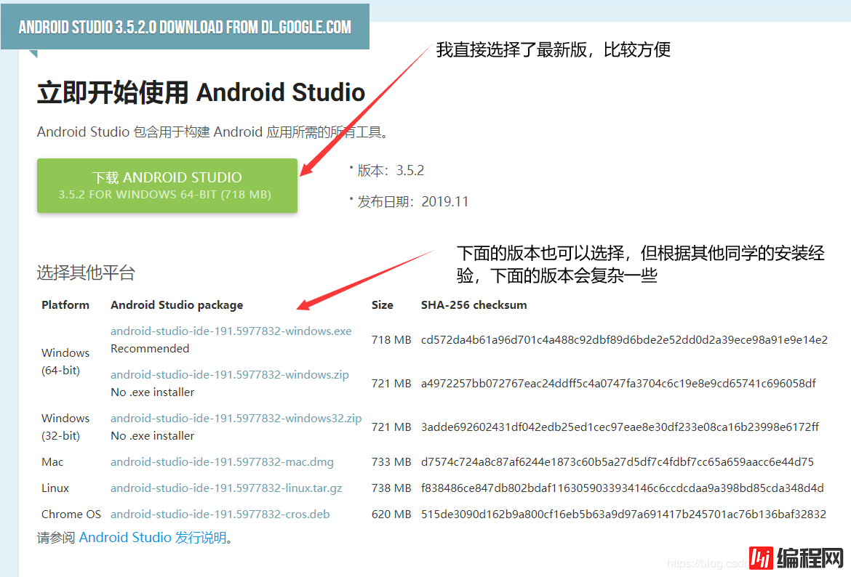Download android-studio-ide-191.5977832-cros.deb package
Image resolution: width=851 pixels, height=577 pixels.
[220, 514]
